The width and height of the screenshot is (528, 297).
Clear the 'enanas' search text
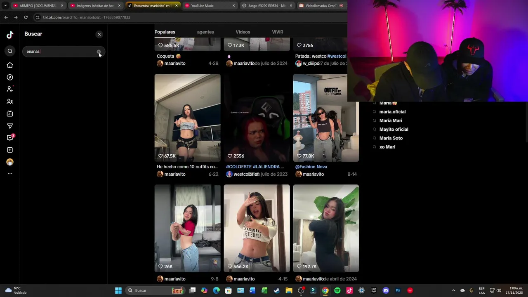click(99, 52)
